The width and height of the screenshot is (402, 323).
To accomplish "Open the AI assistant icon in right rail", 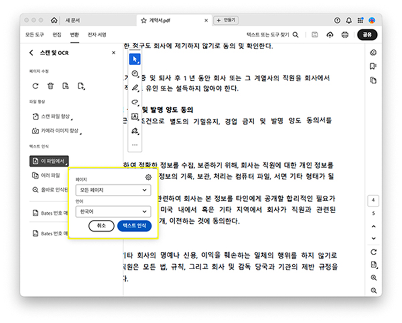I will [373, 52].
